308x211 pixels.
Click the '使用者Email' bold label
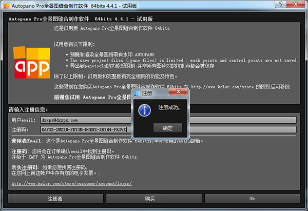point(26,141)
